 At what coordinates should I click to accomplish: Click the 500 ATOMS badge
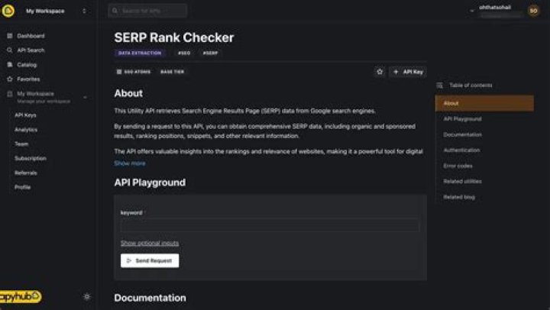click(x=133, y=72)
